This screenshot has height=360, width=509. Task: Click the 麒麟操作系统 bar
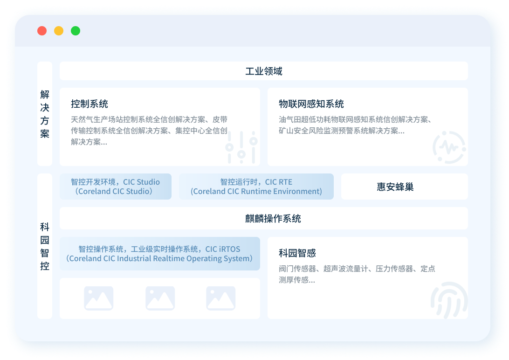264,218
